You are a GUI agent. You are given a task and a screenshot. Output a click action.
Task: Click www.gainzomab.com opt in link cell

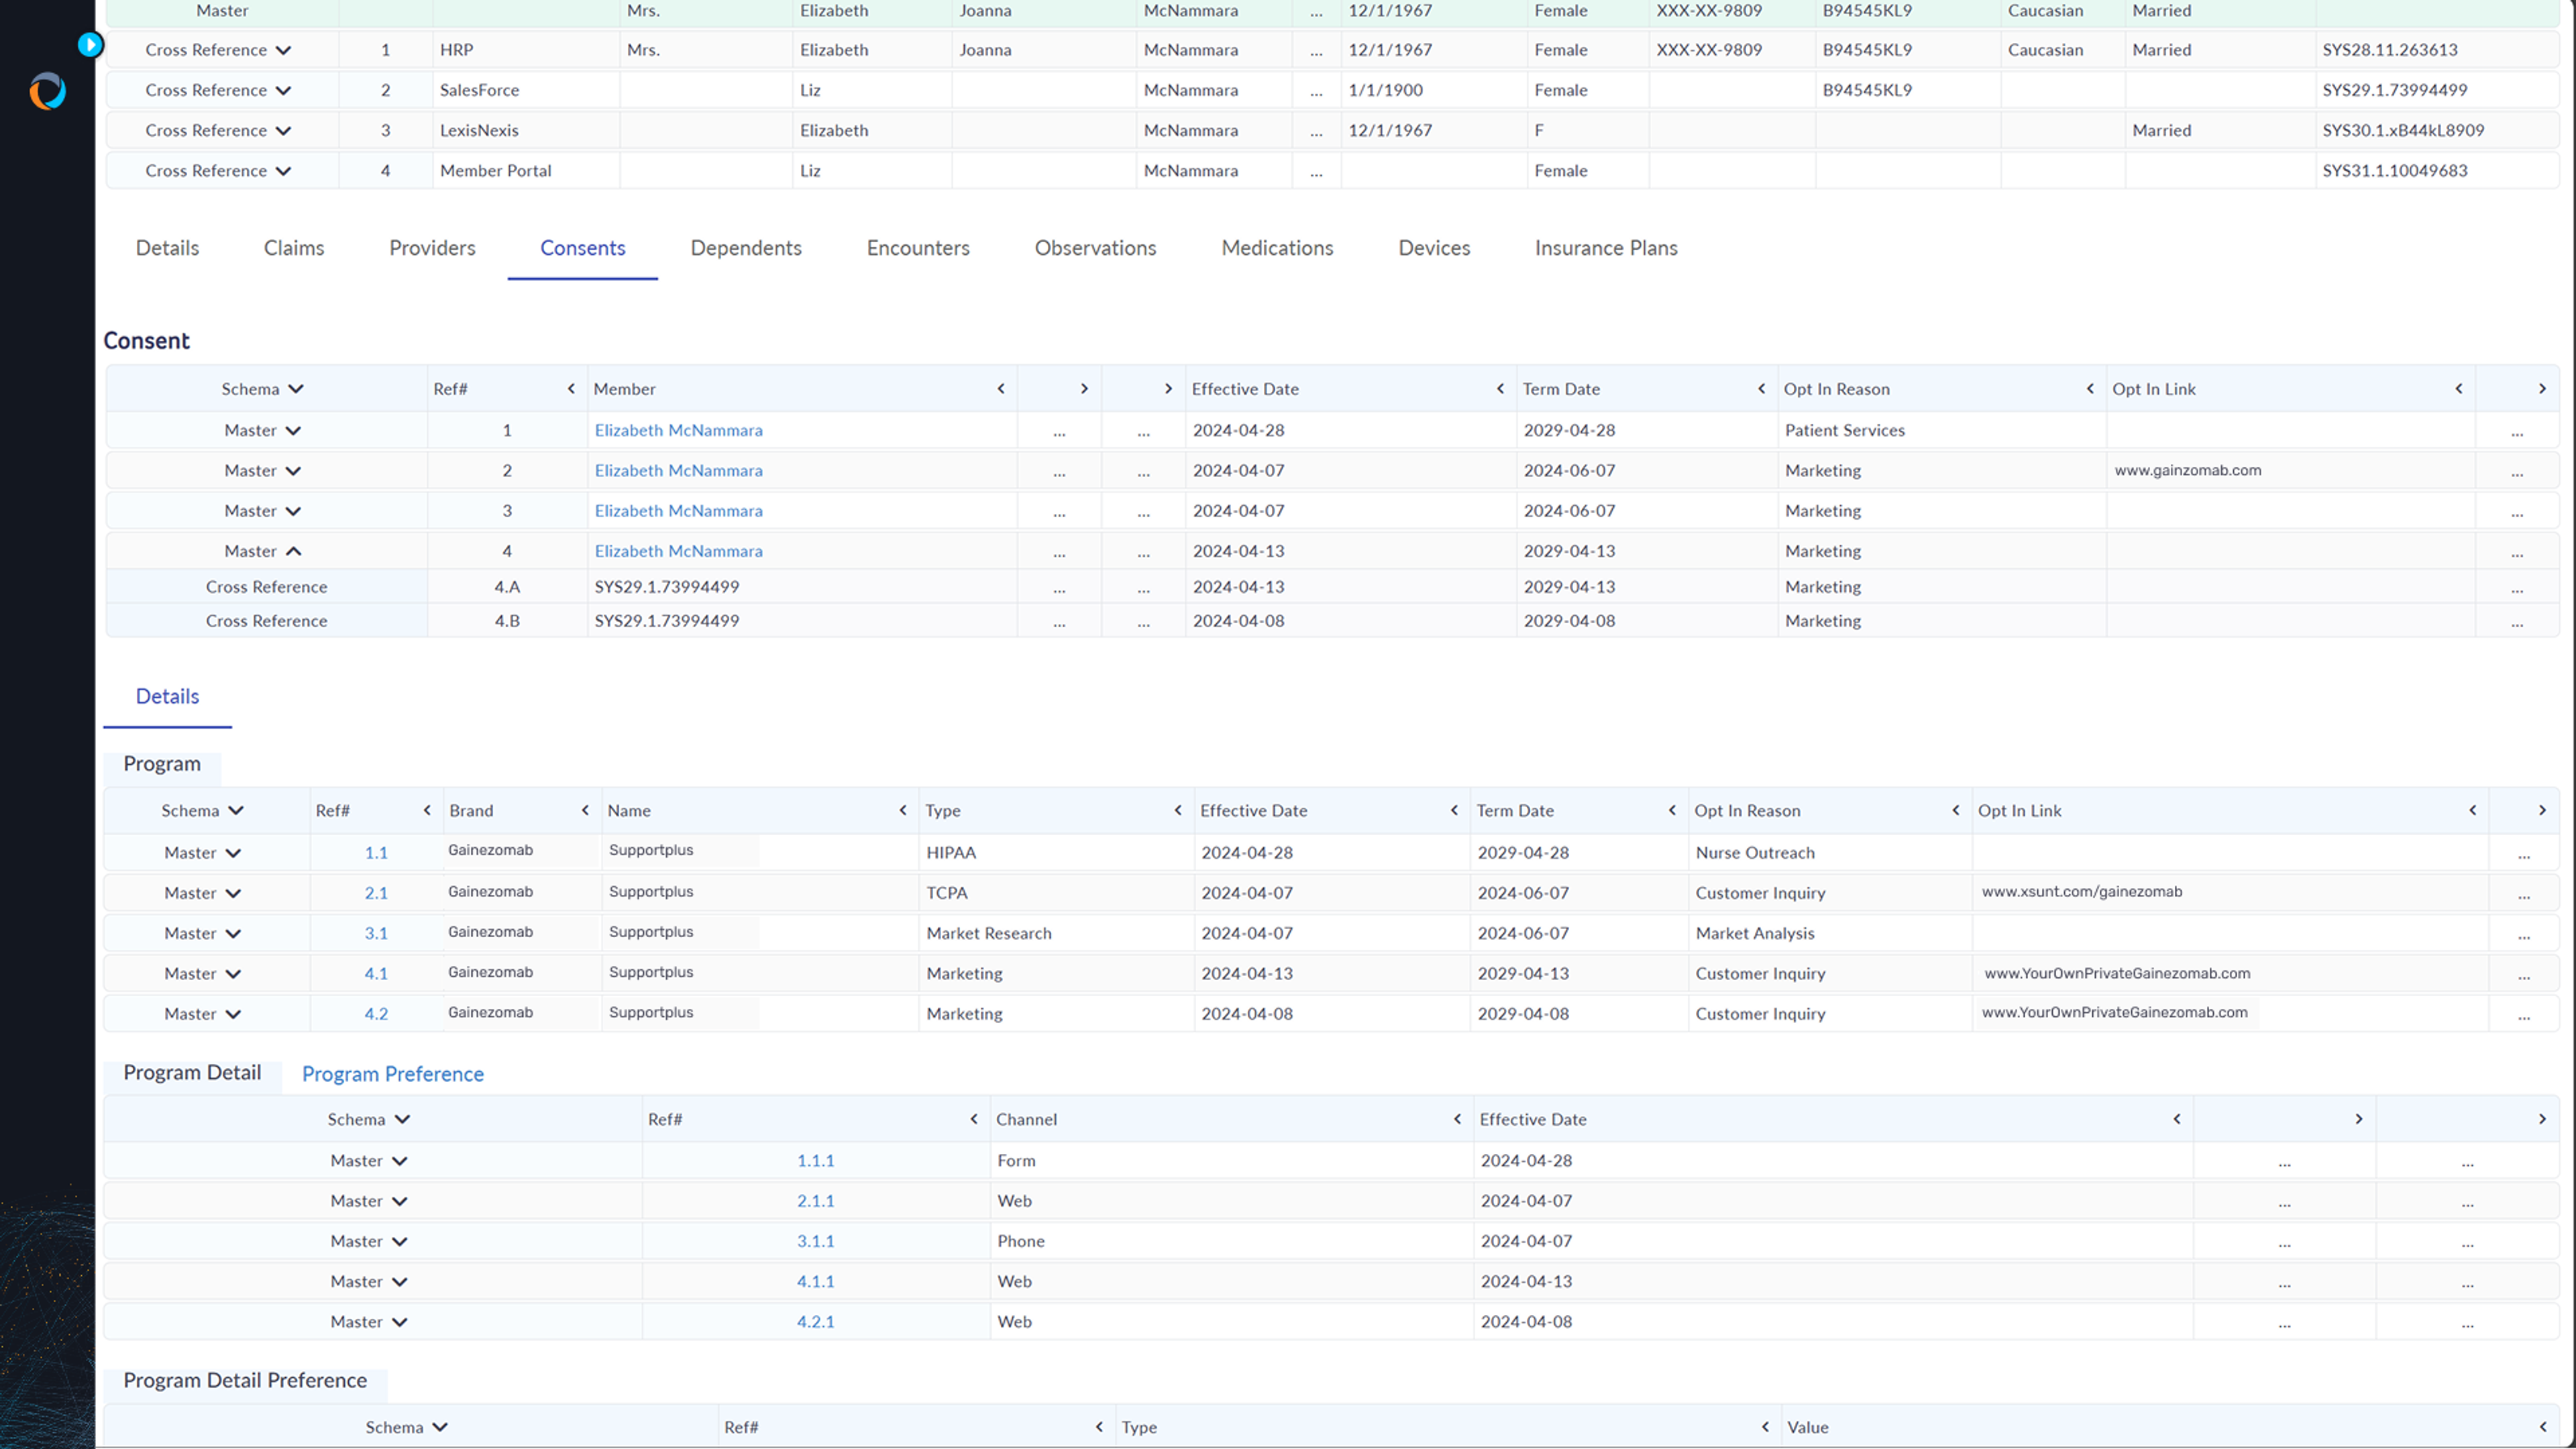pos(2187,470)
